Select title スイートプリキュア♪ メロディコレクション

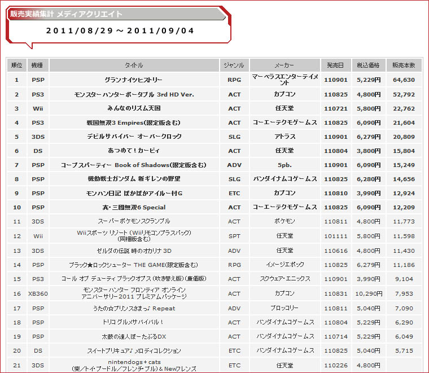(134, 350)
